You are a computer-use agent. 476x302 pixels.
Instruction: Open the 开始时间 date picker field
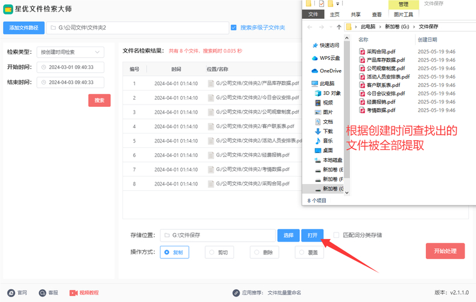[70, 67]
